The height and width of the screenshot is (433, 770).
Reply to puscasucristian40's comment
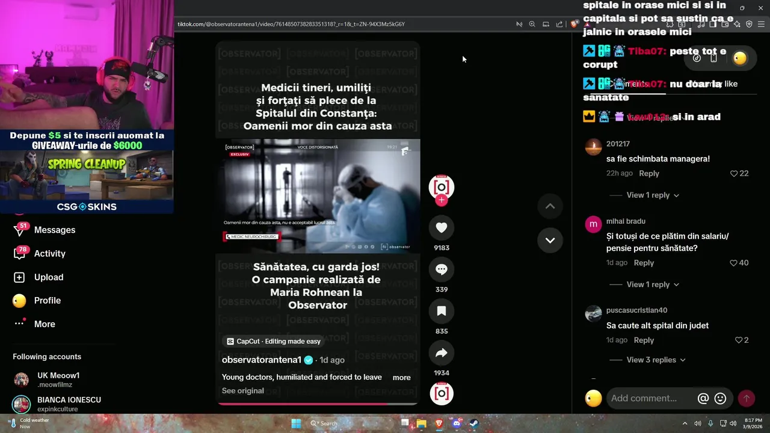click(x=644, y=340)
